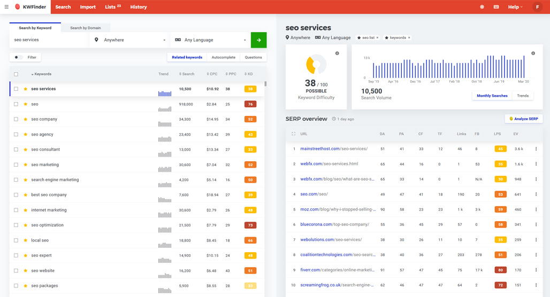Click the keyword difficulty donut chart
Image resolution: width=550 pixels, height=297 pixels.
(316, 65)
